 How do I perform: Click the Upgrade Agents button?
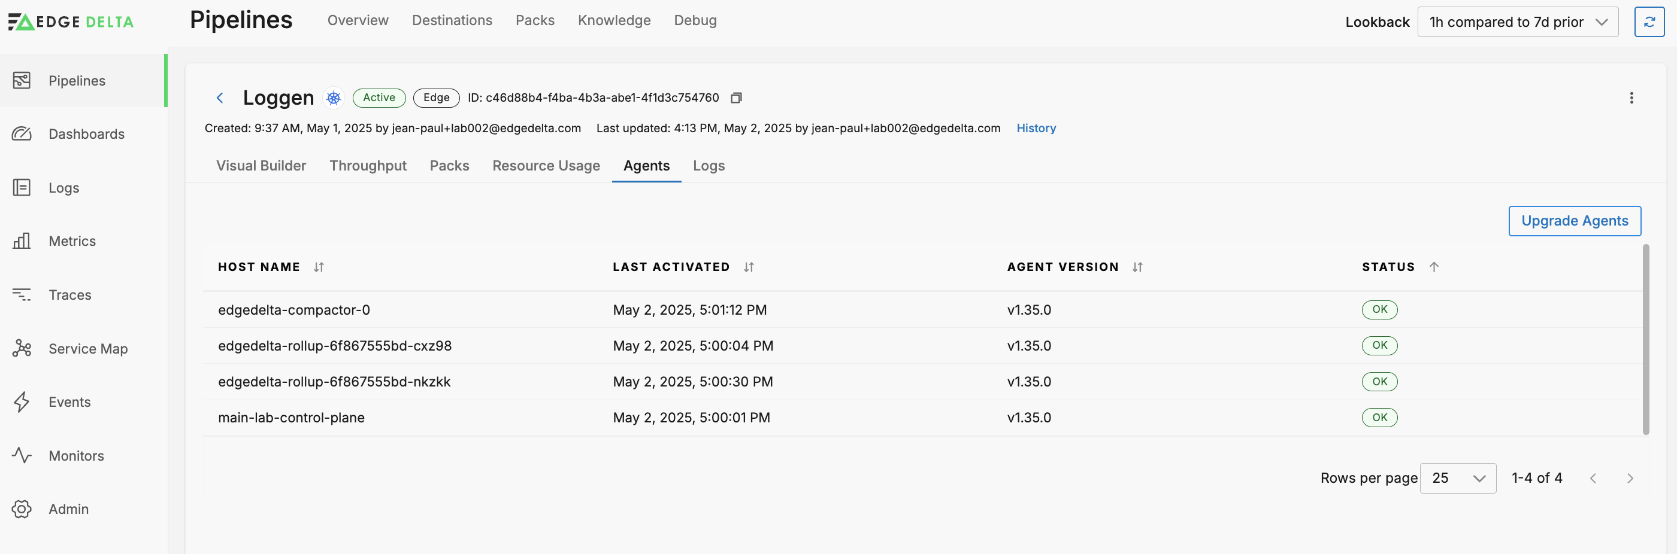point(1574,221)
